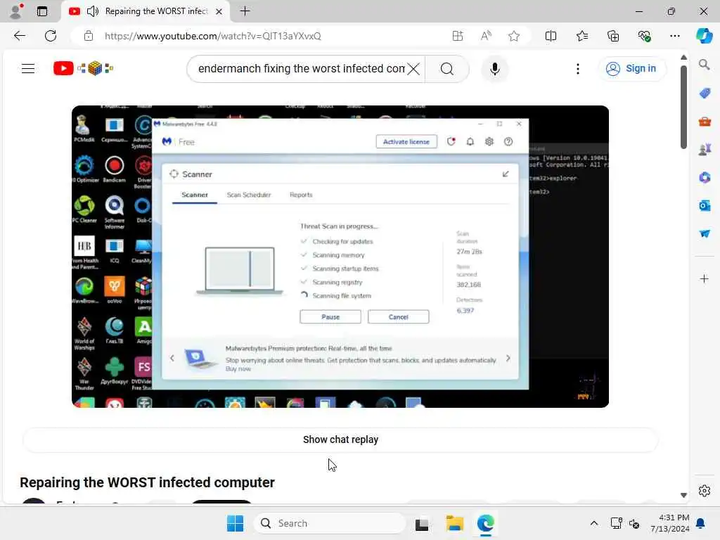View site information lock icon

click(x=89, y=36)
